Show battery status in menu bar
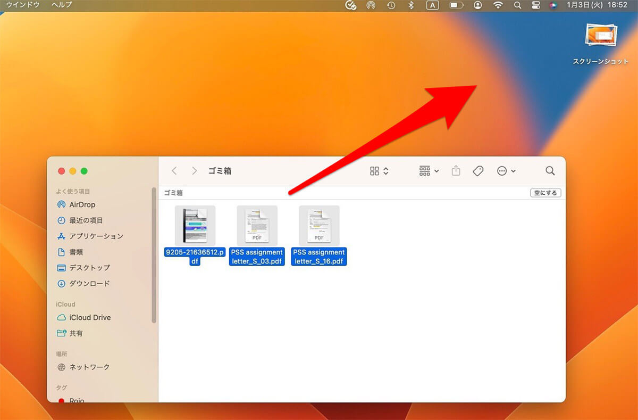 coord(456,5)
